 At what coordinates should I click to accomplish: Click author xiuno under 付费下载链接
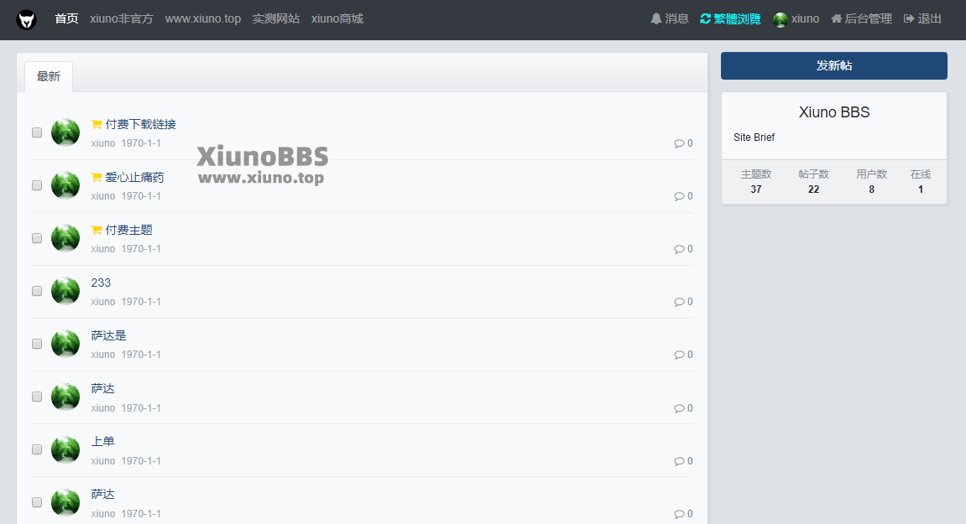[x=103, y=143]
